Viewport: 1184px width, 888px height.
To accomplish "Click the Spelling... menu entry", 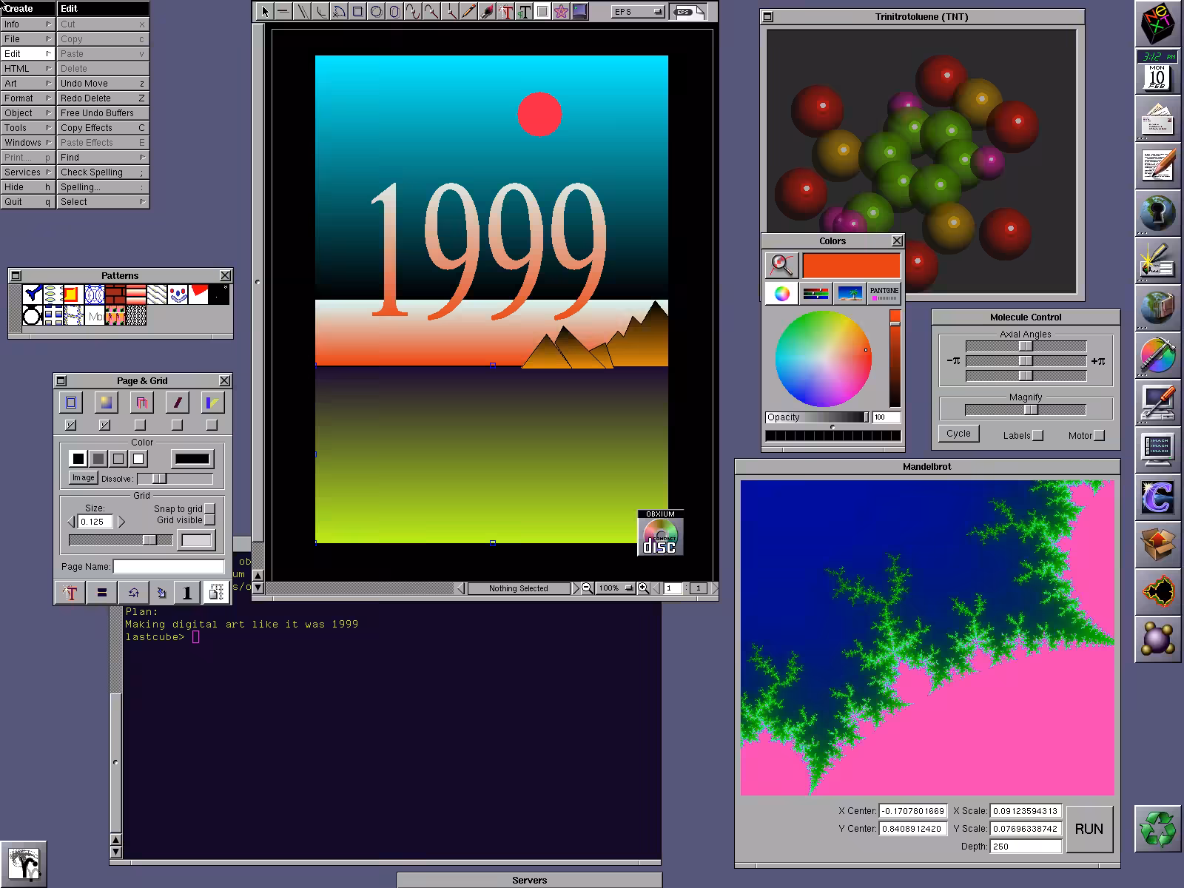I will click(103, 187).
